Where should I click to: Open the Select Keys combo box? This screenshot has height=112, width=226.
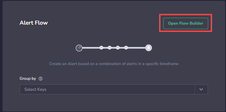(x=114, y=89)
